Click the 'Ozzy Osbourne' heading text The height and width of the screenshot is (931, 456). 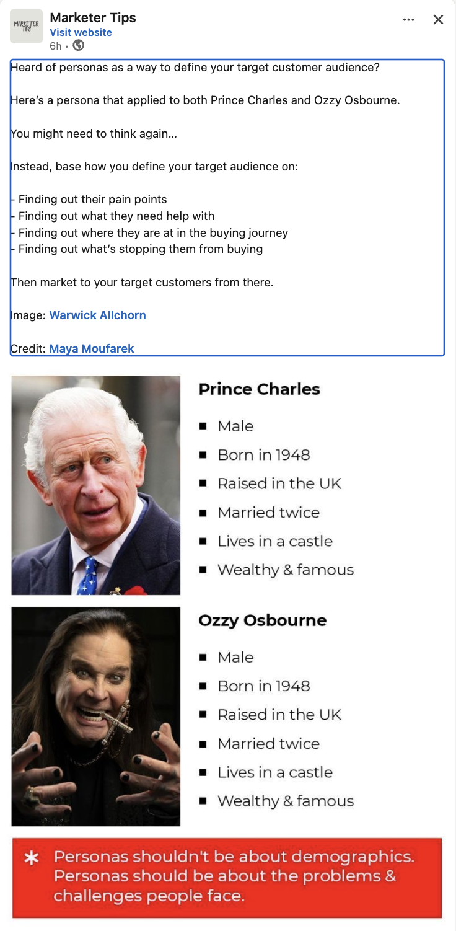(x=262, y=620)
